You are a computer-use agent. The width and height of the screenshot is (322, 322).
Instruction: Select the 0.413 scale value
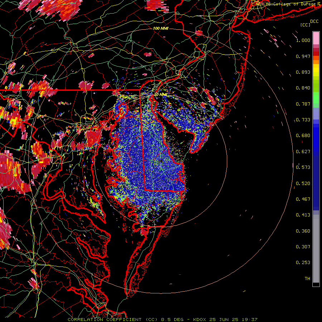(303, 215)
